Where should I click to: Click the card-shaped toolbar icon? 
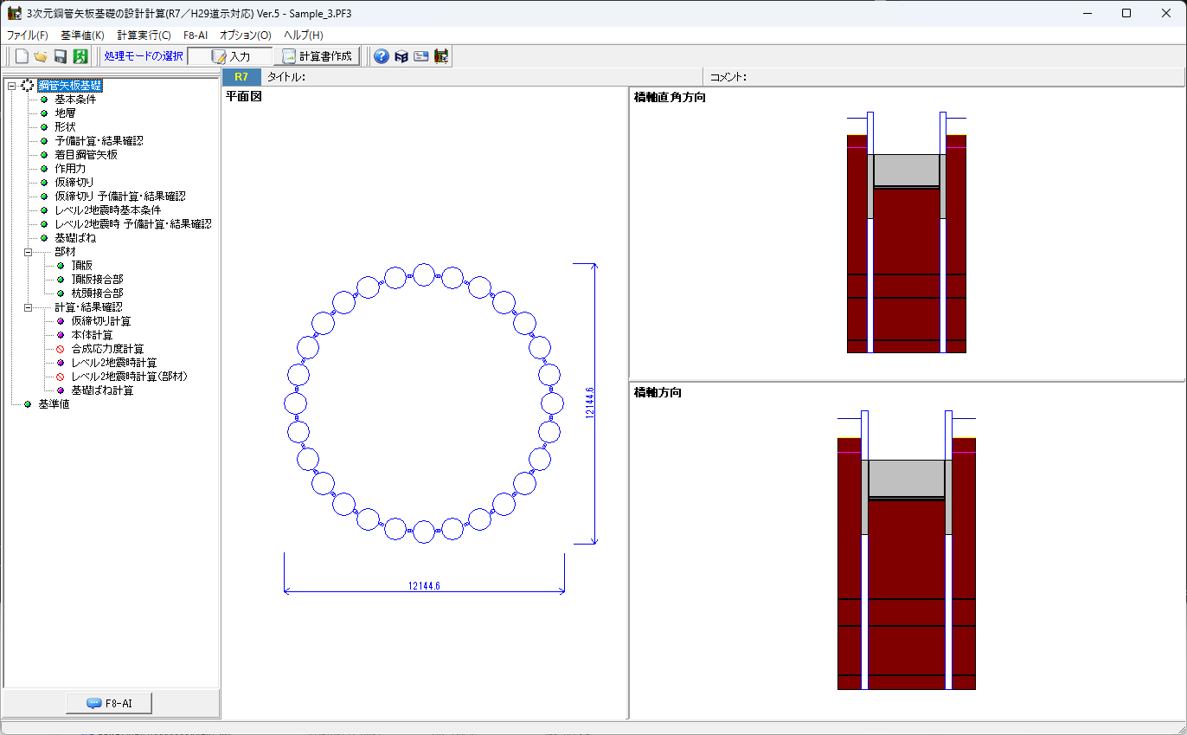421,56
